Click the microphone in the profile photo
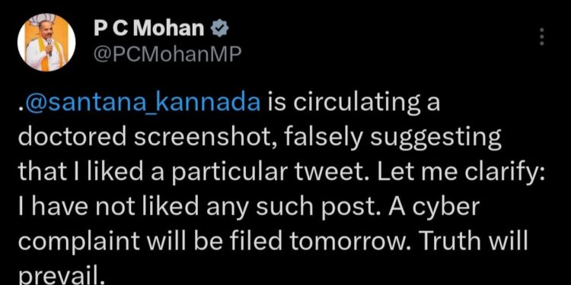 (49, 45)
